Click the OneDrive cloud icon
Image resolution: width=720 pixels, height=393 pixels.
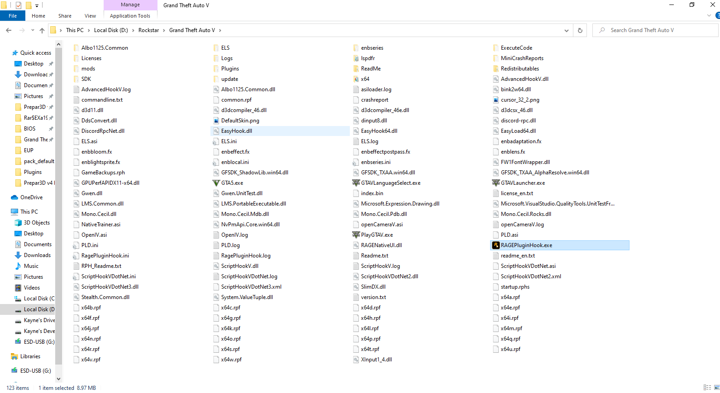pyautogui.click(x=14, y=197)
